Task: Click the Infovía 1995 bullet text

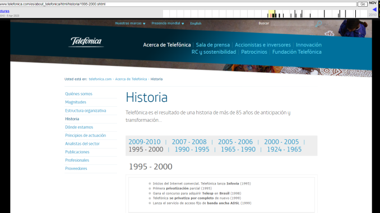Action: 202,183
